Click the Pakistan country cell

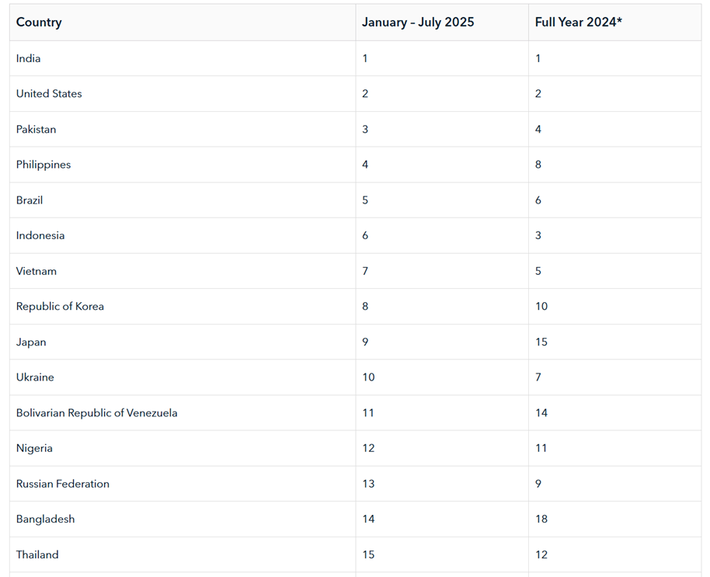click(37, 130)
